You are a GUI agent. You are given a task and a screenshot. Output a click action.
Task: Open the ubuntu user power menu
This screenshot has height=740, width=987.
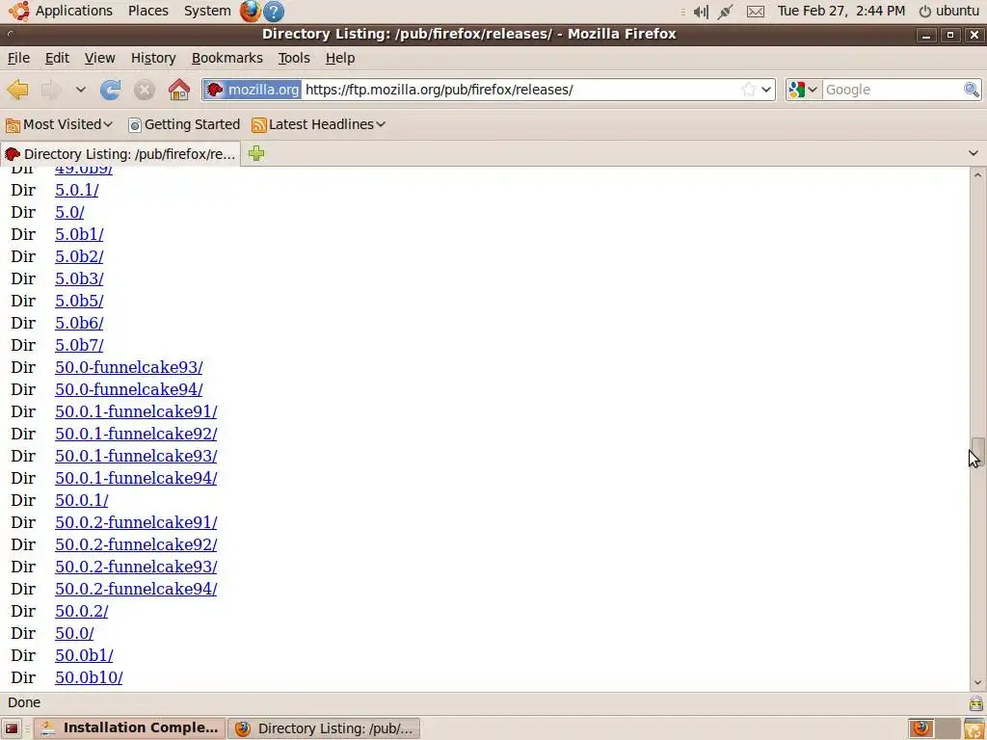click(949, 11)
